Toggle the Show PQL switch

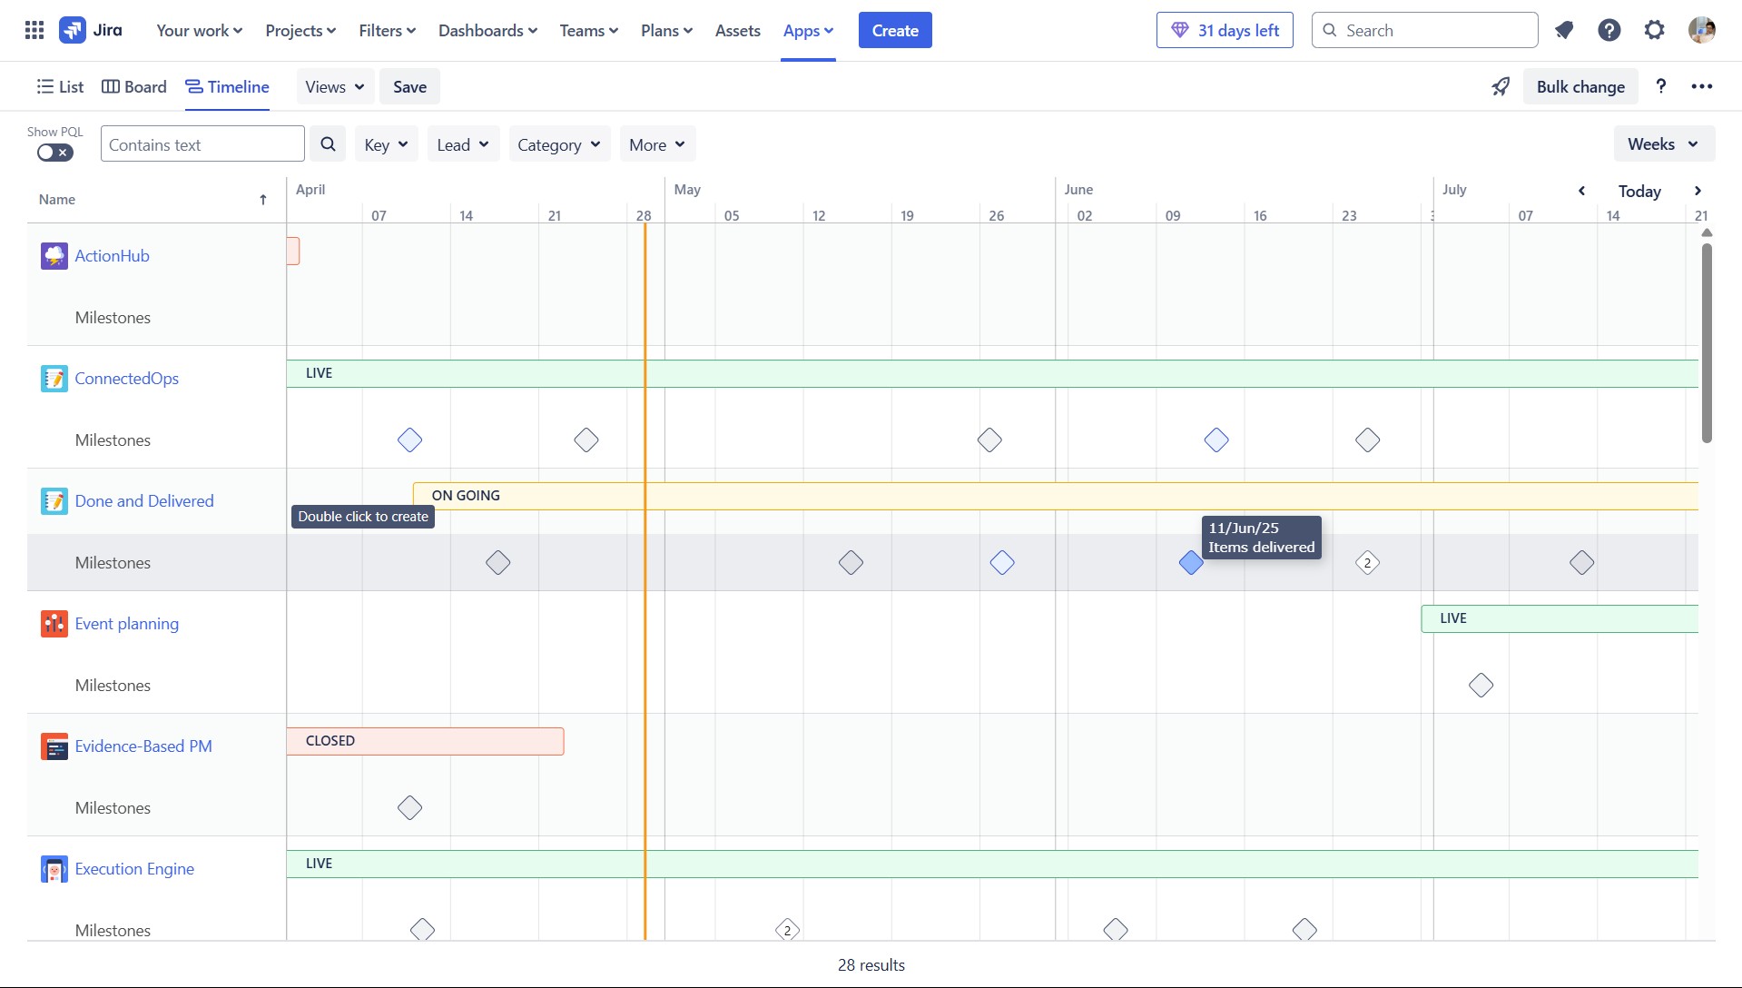[53, 153]
